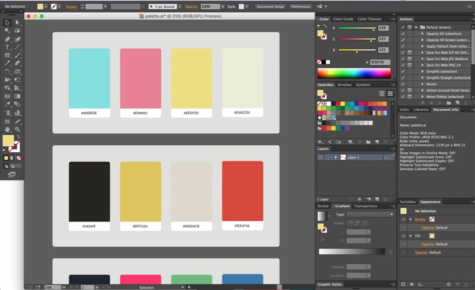Activate the Hand tool

coord(7,129)
